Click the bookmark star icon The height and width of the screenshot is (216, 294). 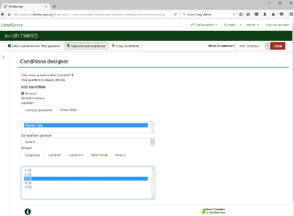[241, 14]
